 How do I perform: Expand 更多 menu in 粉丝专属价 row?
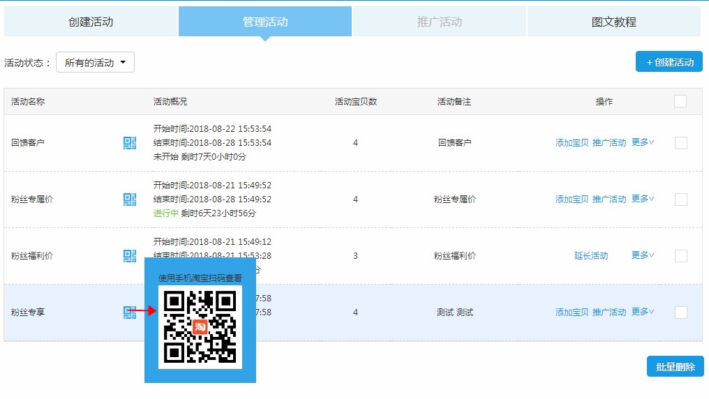pyautogui.click(x=643, y=199)
